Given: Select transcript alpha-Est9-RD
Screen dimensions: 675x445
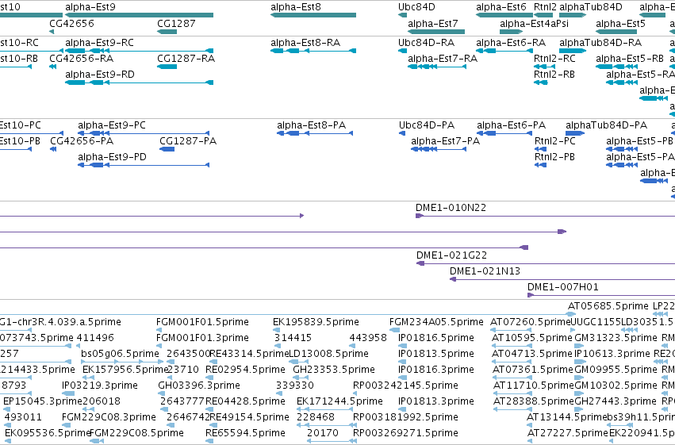Looking at the screenshot, I should 100,75.
